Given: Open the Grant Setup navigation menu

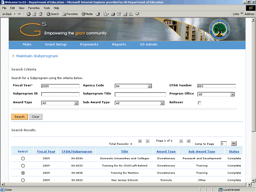Looking at the screenshot, I should point(56,44).
